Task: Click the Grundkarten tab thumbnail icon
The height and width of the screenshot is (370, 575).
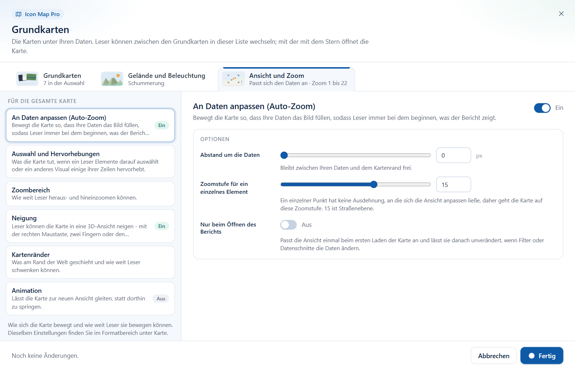Action: [x=27, y=79]
